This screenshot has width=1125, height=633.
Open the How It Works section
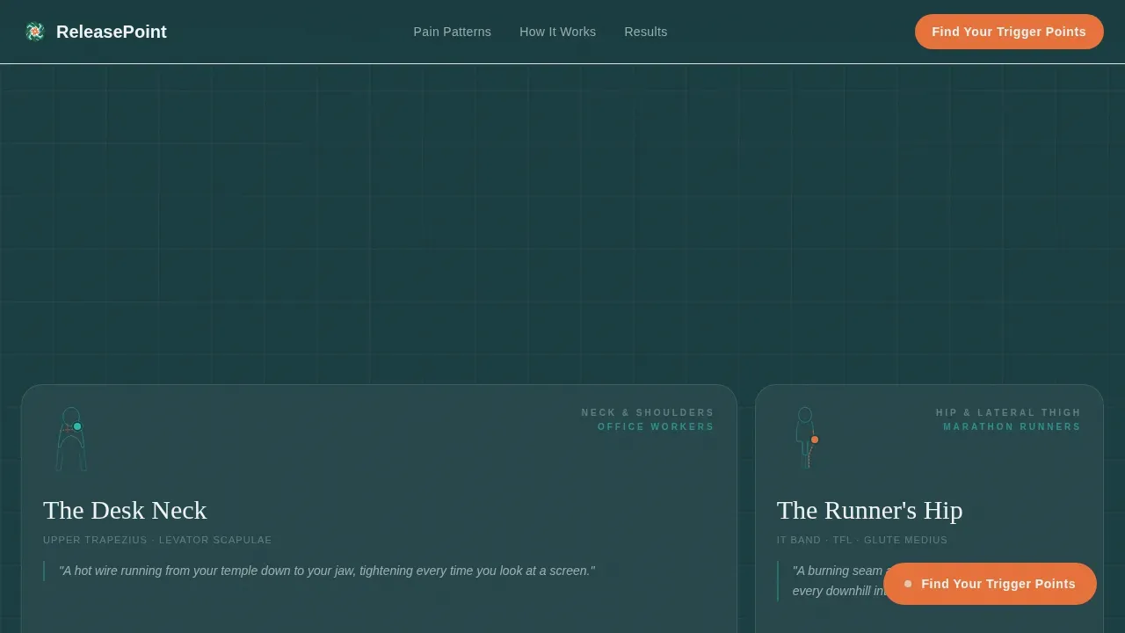click(x=557, y=32)
